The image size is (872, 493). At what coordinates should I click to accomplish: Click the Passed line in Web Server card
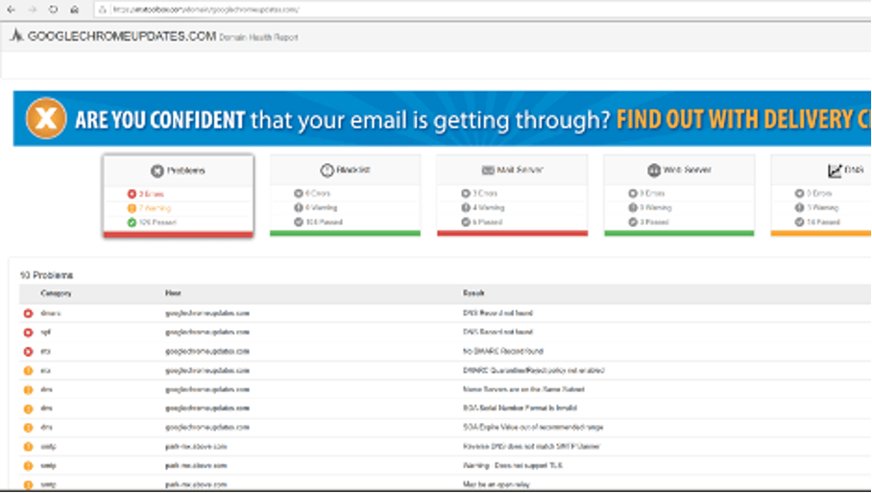[648, 223]
